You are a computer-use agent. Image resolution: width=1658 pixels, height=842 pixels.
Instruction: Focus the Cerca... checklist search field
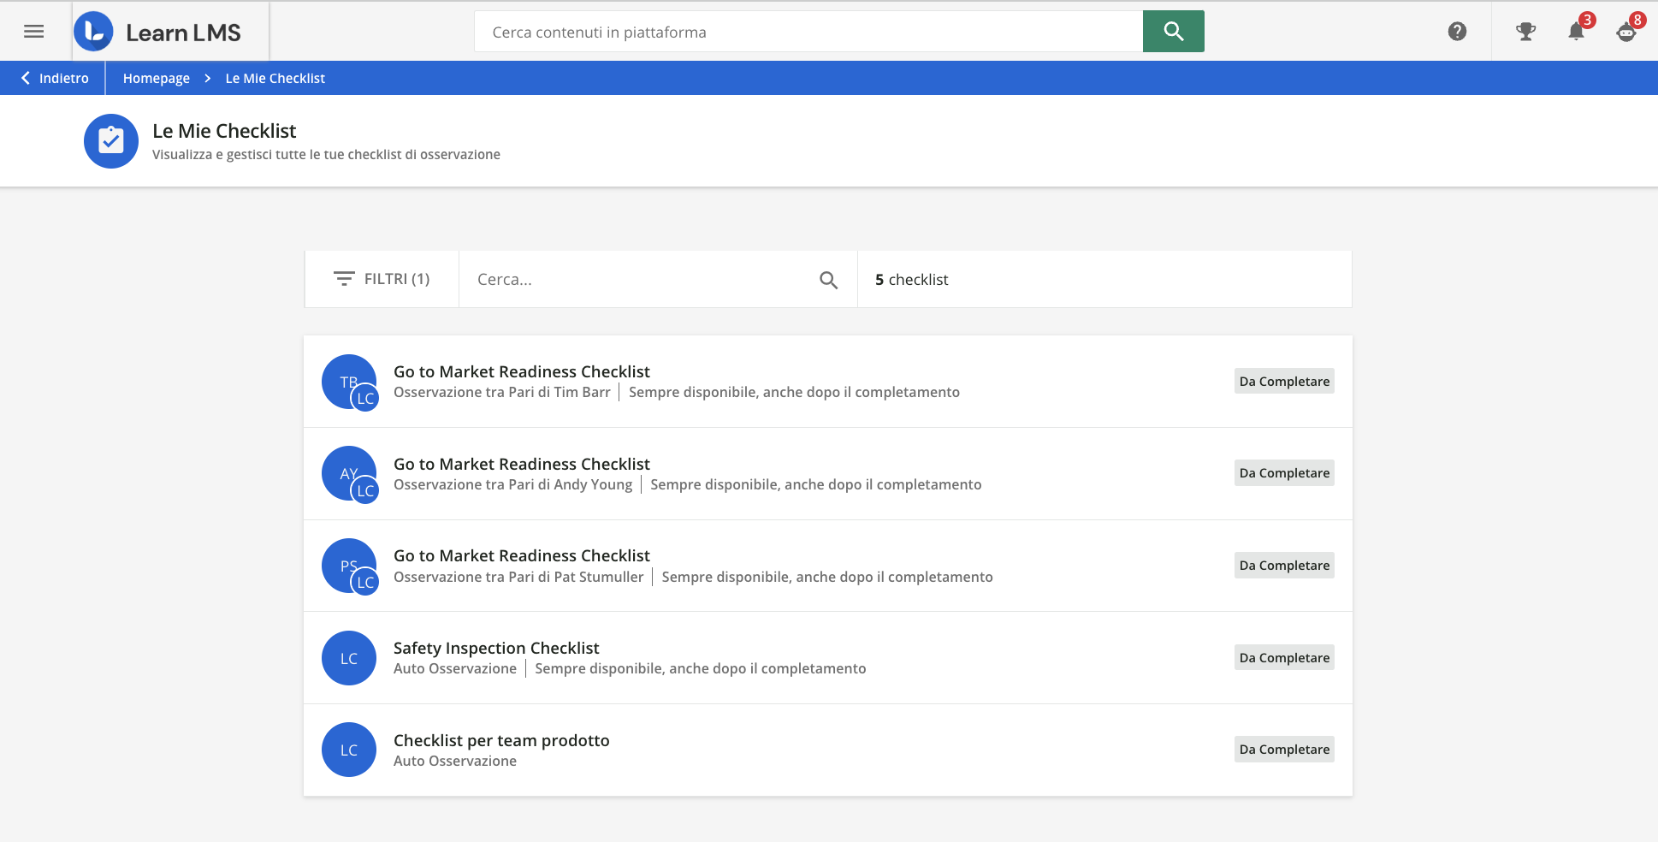[x=658, y=280]
